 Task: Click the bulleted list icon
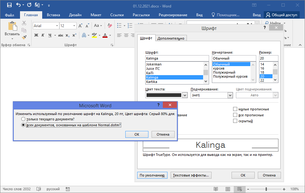119,26
